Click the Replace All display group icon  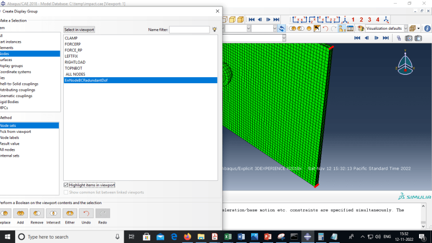tap(309, 29)
